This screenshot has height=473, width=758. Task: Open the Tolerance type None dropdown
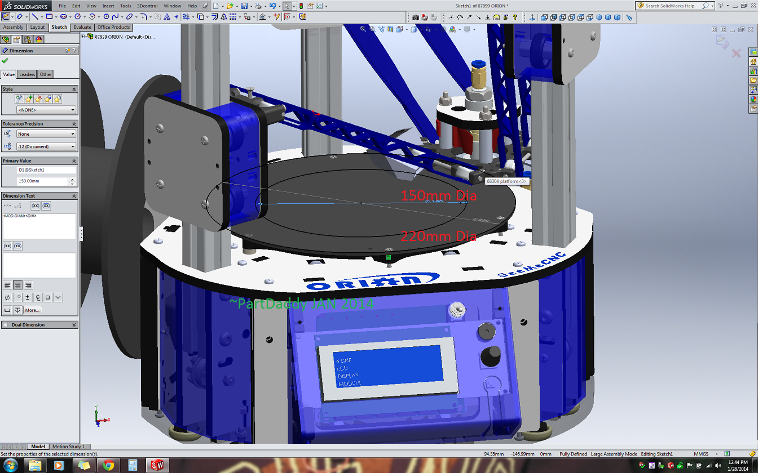point(46,134)
